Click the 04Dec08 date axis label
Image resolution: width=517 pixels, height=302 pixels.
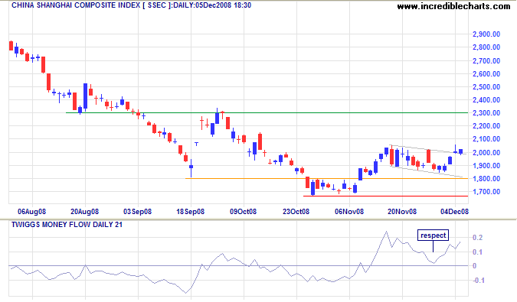point(454,212)
